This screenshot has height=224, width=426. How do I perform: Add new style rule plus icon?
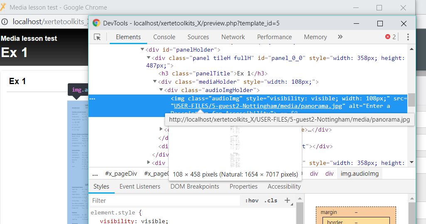tap(287, 200)
